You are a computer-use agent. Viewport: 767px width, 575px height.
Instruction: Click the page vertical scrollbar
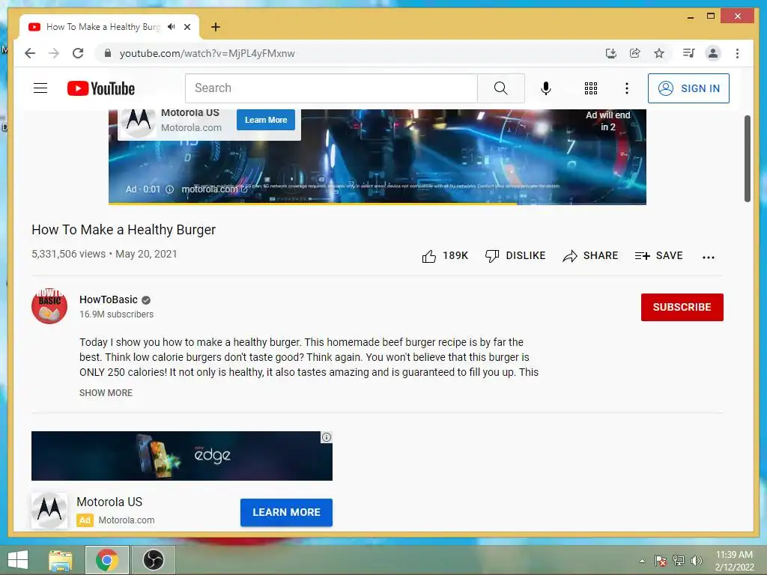(747, 159)
